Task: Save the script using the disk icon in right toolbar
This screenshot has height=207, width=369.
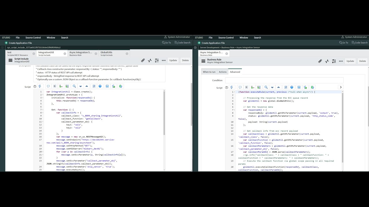Action: [299, 87]
